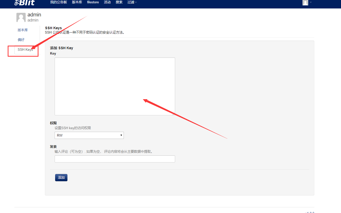
Task: Open the 版本库 menu in the navbar
Action: coord(77,2)
